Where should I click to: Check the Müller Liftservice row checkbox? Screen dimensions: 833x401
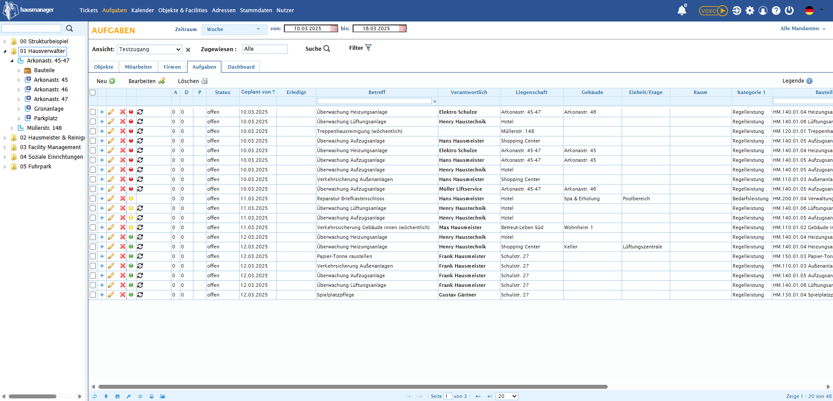tap(93, 189)
